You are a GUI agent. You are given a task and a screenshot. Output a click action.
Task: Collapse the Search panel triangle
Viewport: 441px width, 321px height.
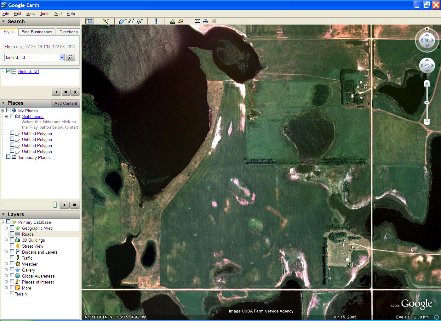(x=3, y=21)
